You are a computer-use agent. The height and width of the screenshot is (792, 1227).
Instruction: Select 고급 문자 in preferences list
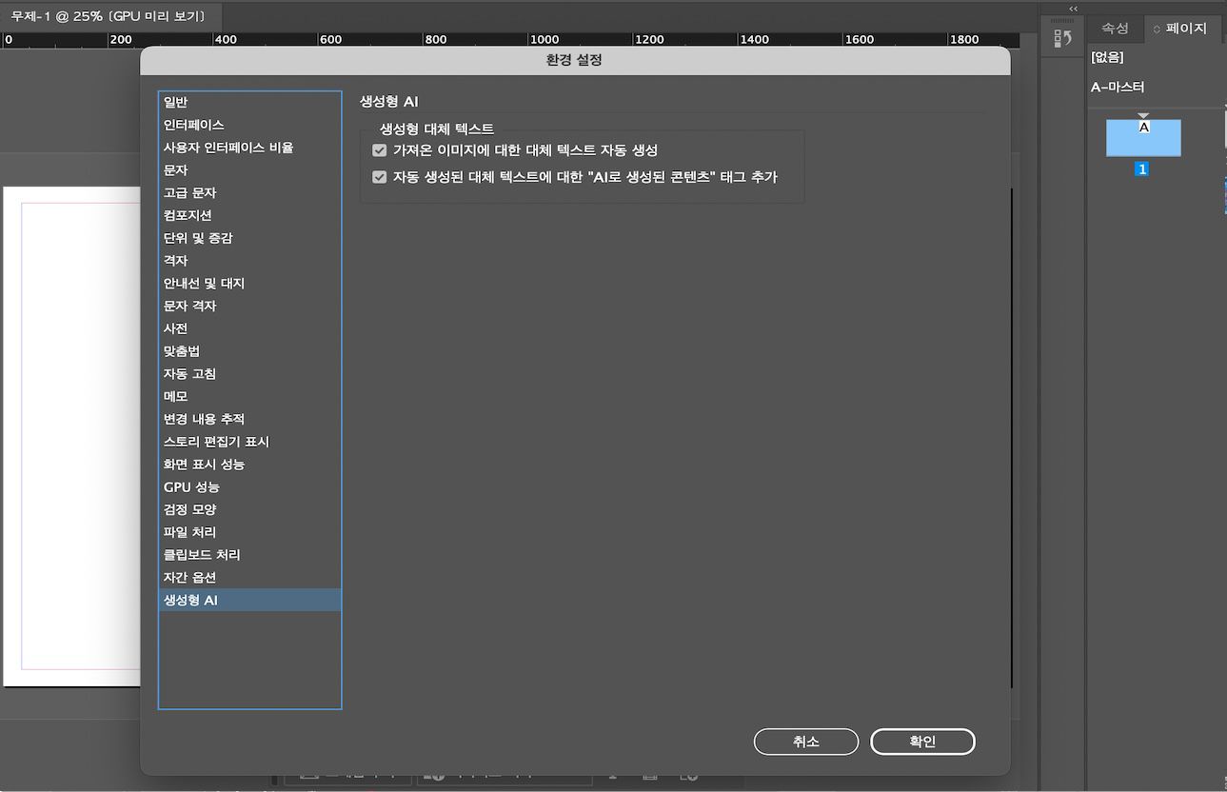coord(249,192)
